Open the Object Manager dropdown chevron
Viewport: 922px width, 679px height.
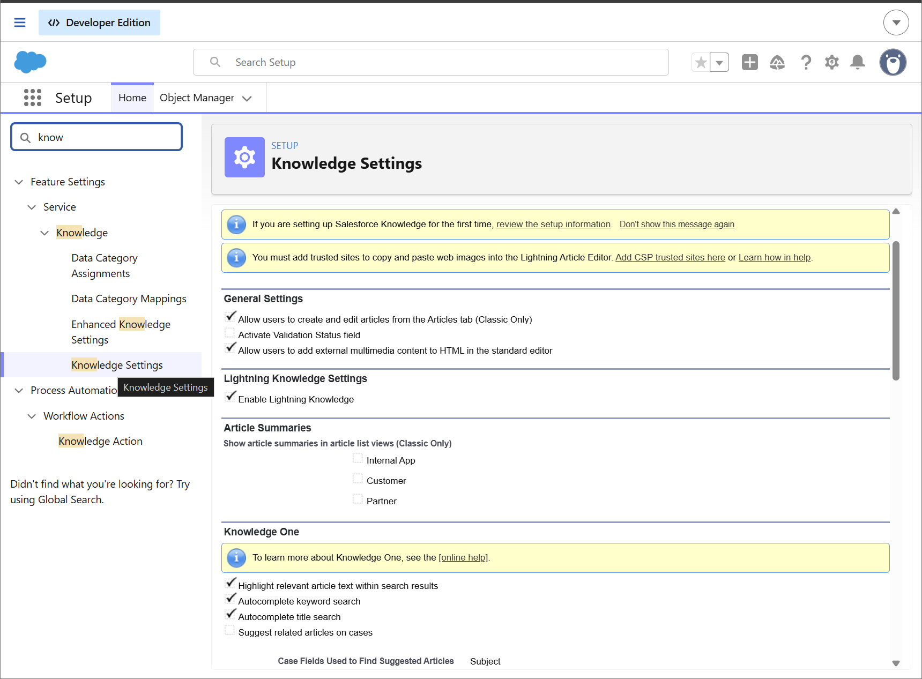(x=247, y=98)
